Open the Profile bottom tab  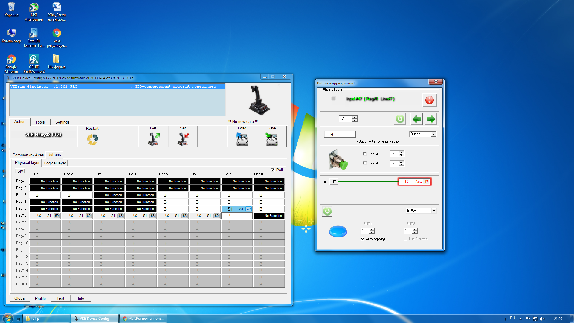(x=40, y=298)
